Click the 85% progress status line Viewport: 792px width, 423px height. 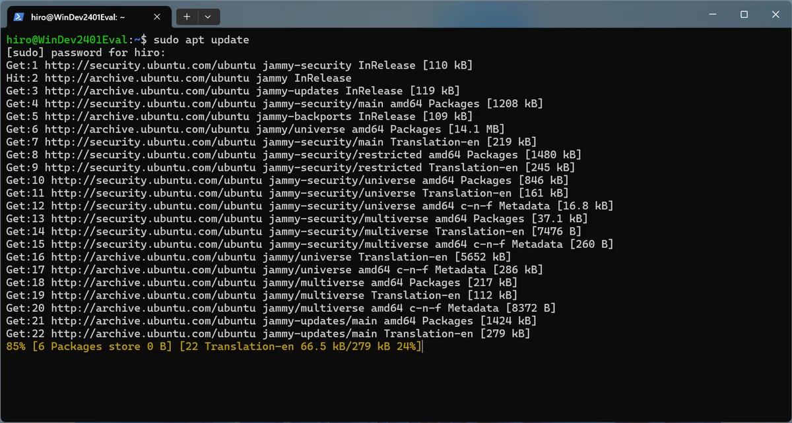pyautogui.click(x=214, y=347)
